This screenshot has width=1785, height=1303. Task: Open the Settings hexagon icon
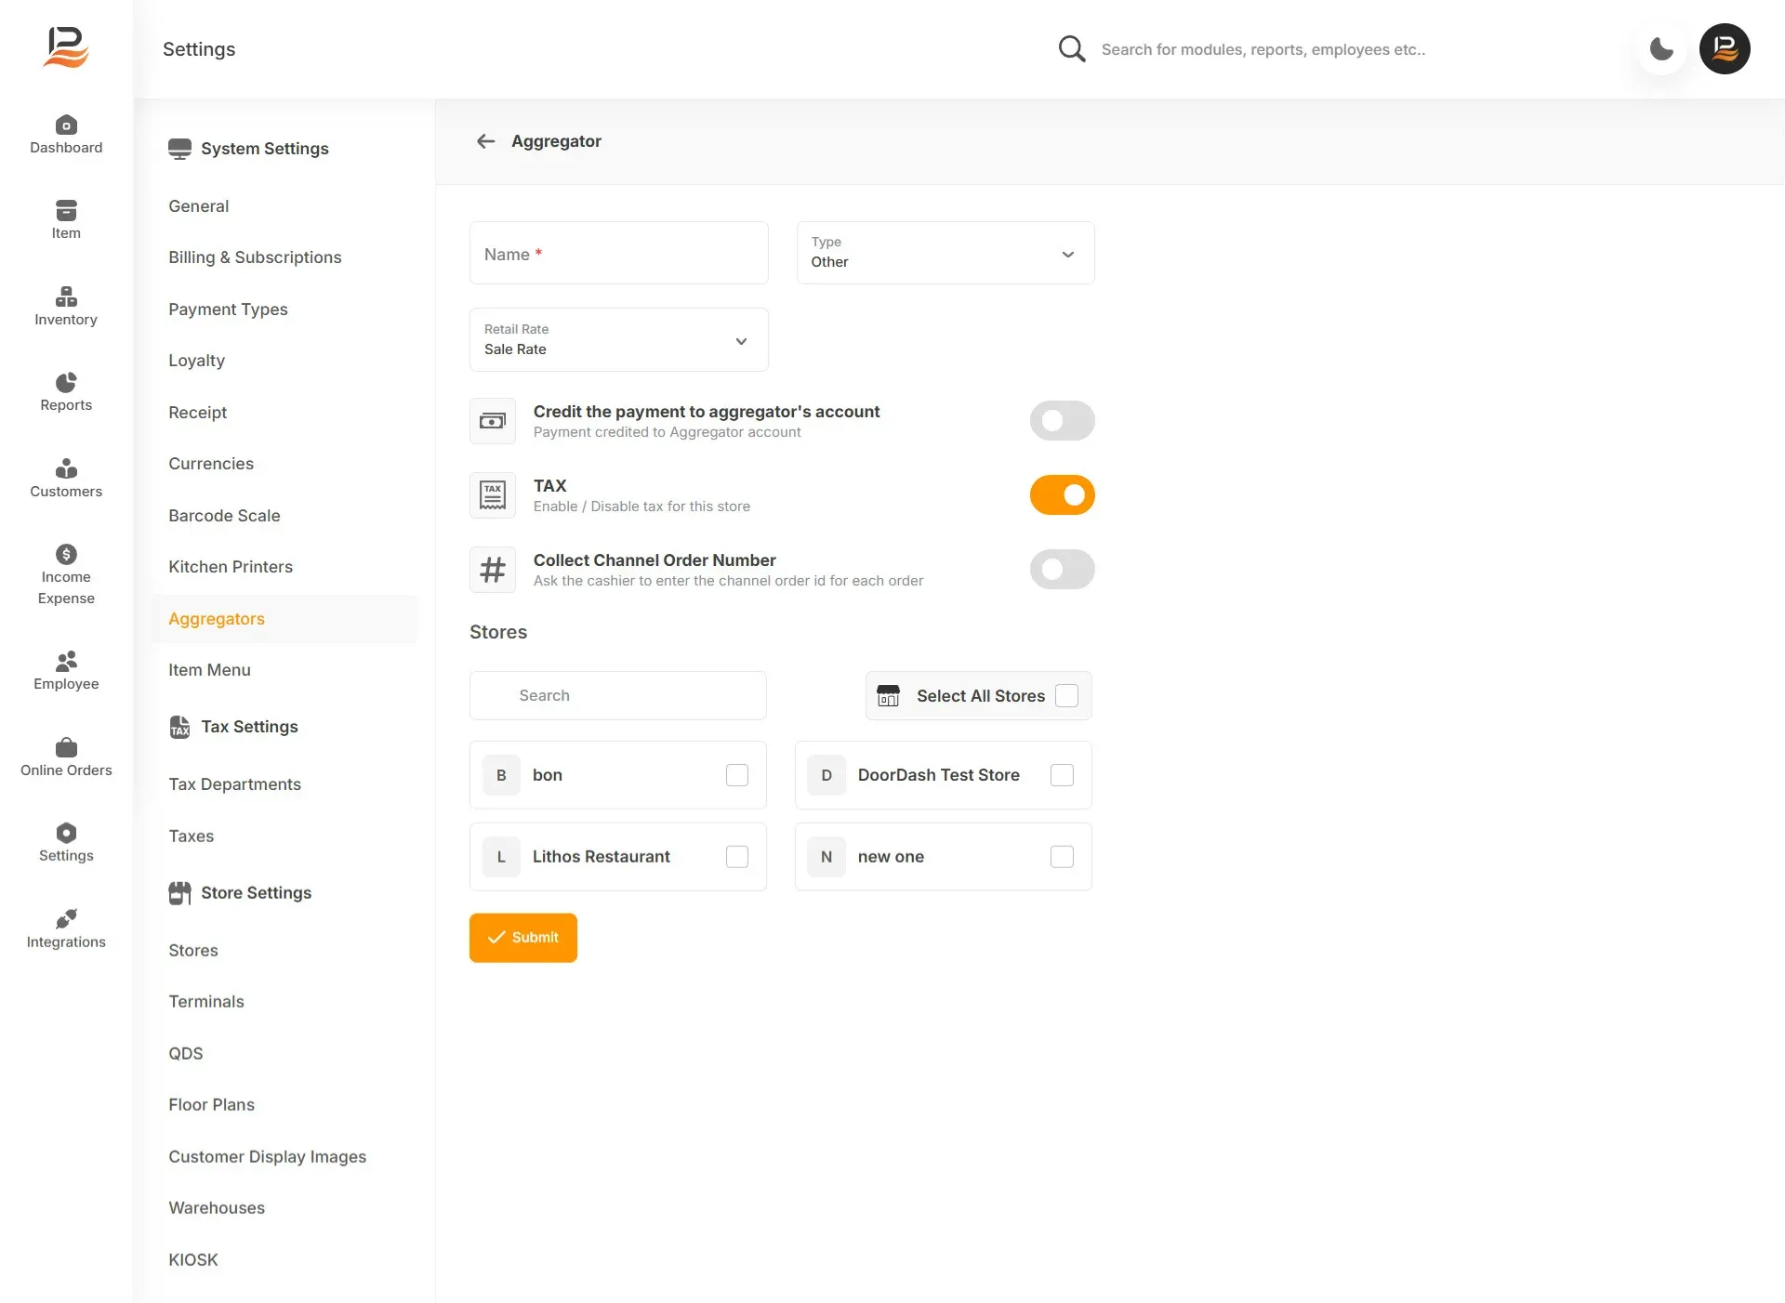(66, 834)
